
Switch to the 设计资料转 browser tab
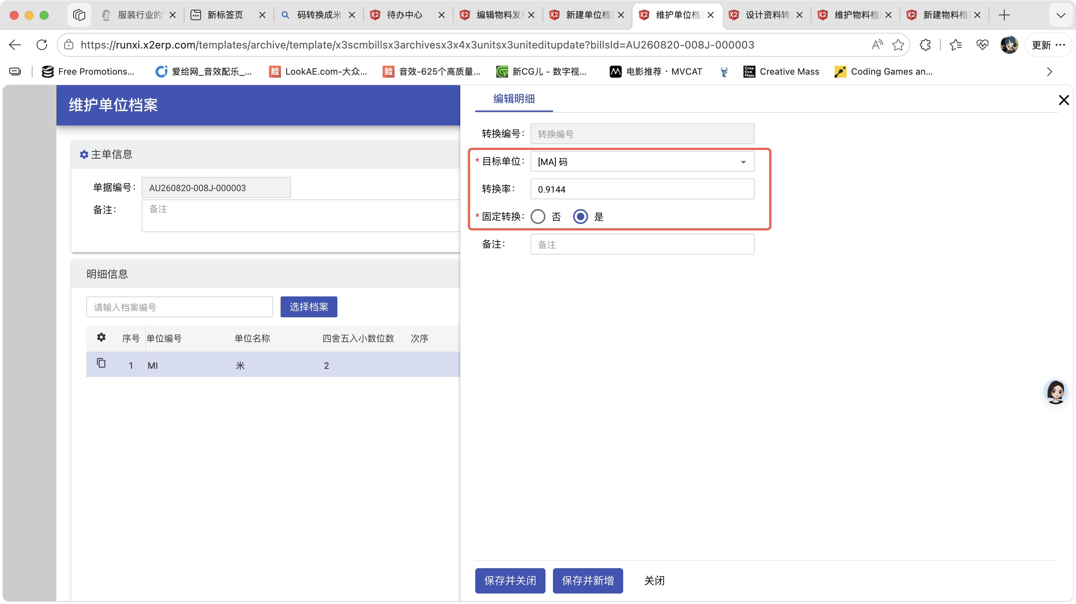[767, 15]
